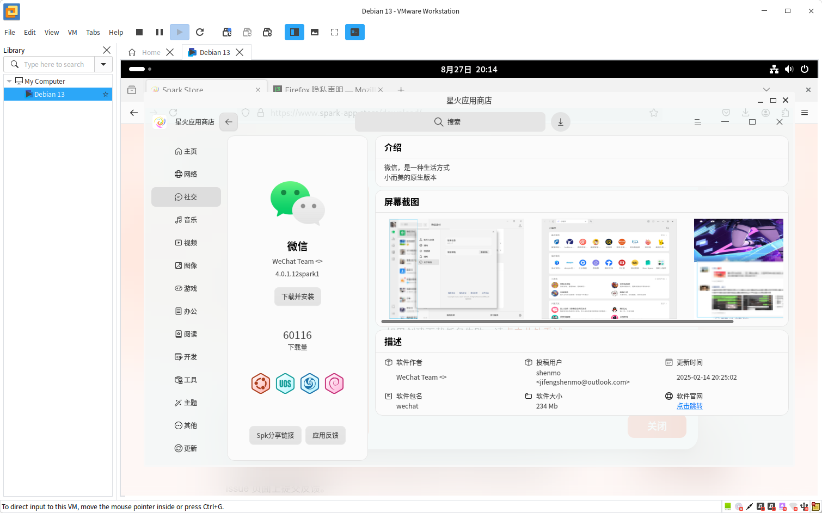Collapse the My Computer tree node
Screen dimensions: 822x513
(9, 81)
